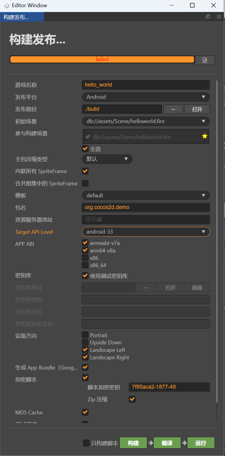Click the green 构建 button
This screenshot has width=225, height=456.
tap(133, 443)
